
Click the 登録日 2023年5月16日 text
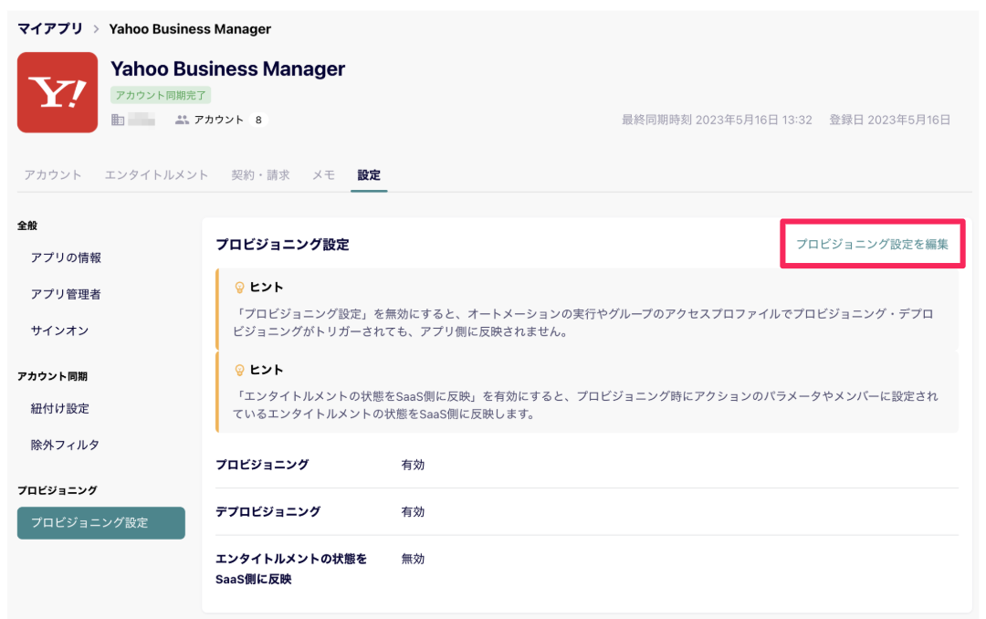coord(889,120)
